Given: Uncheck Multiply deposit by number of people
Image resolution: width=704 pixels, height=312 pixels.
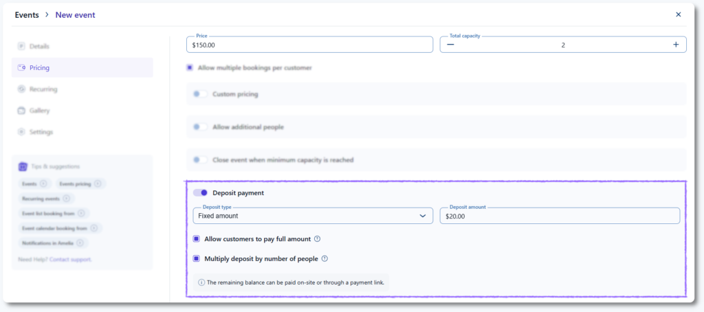Looking at the screenshot, I should pyautogui.click(x=197, y=259).
